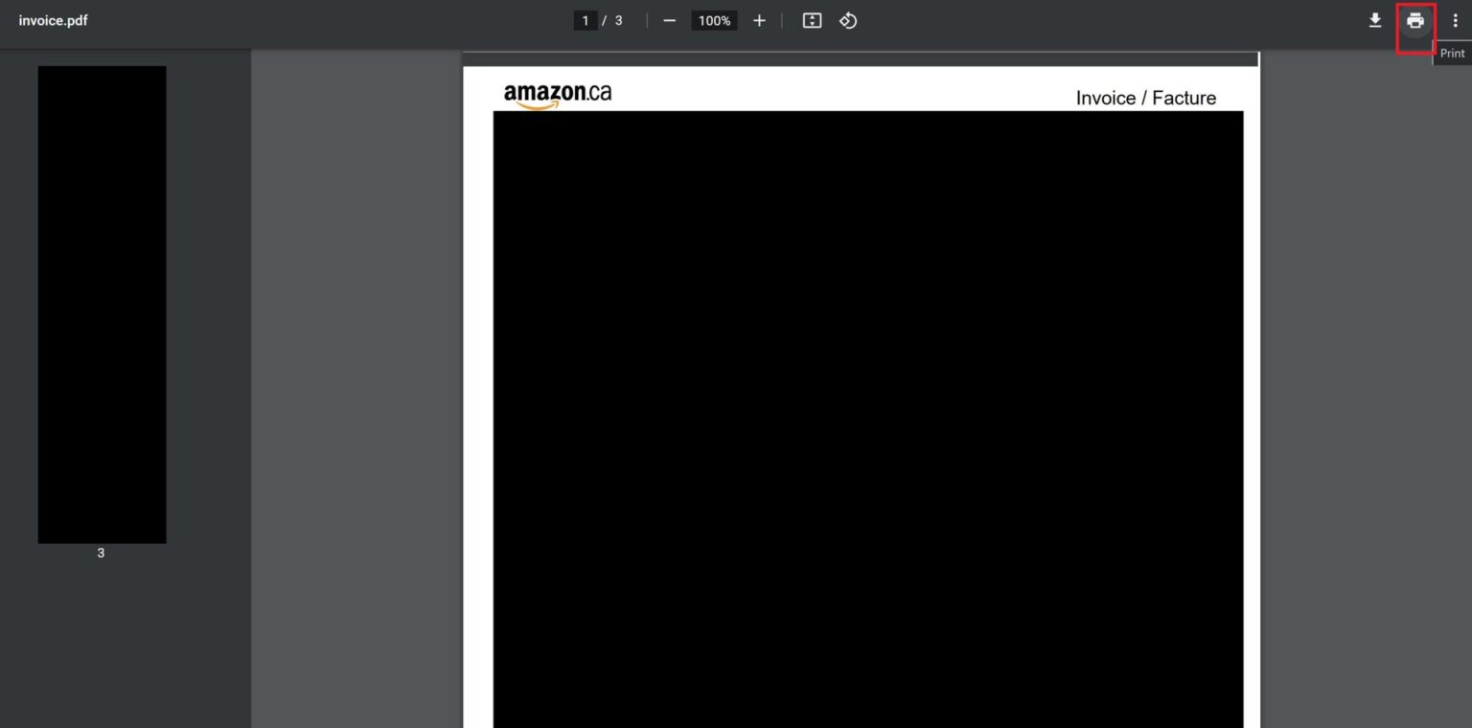Click the printer icon highlighted in red
This screenshot has height=728, width=1472.
click(x=1414, y=20)
